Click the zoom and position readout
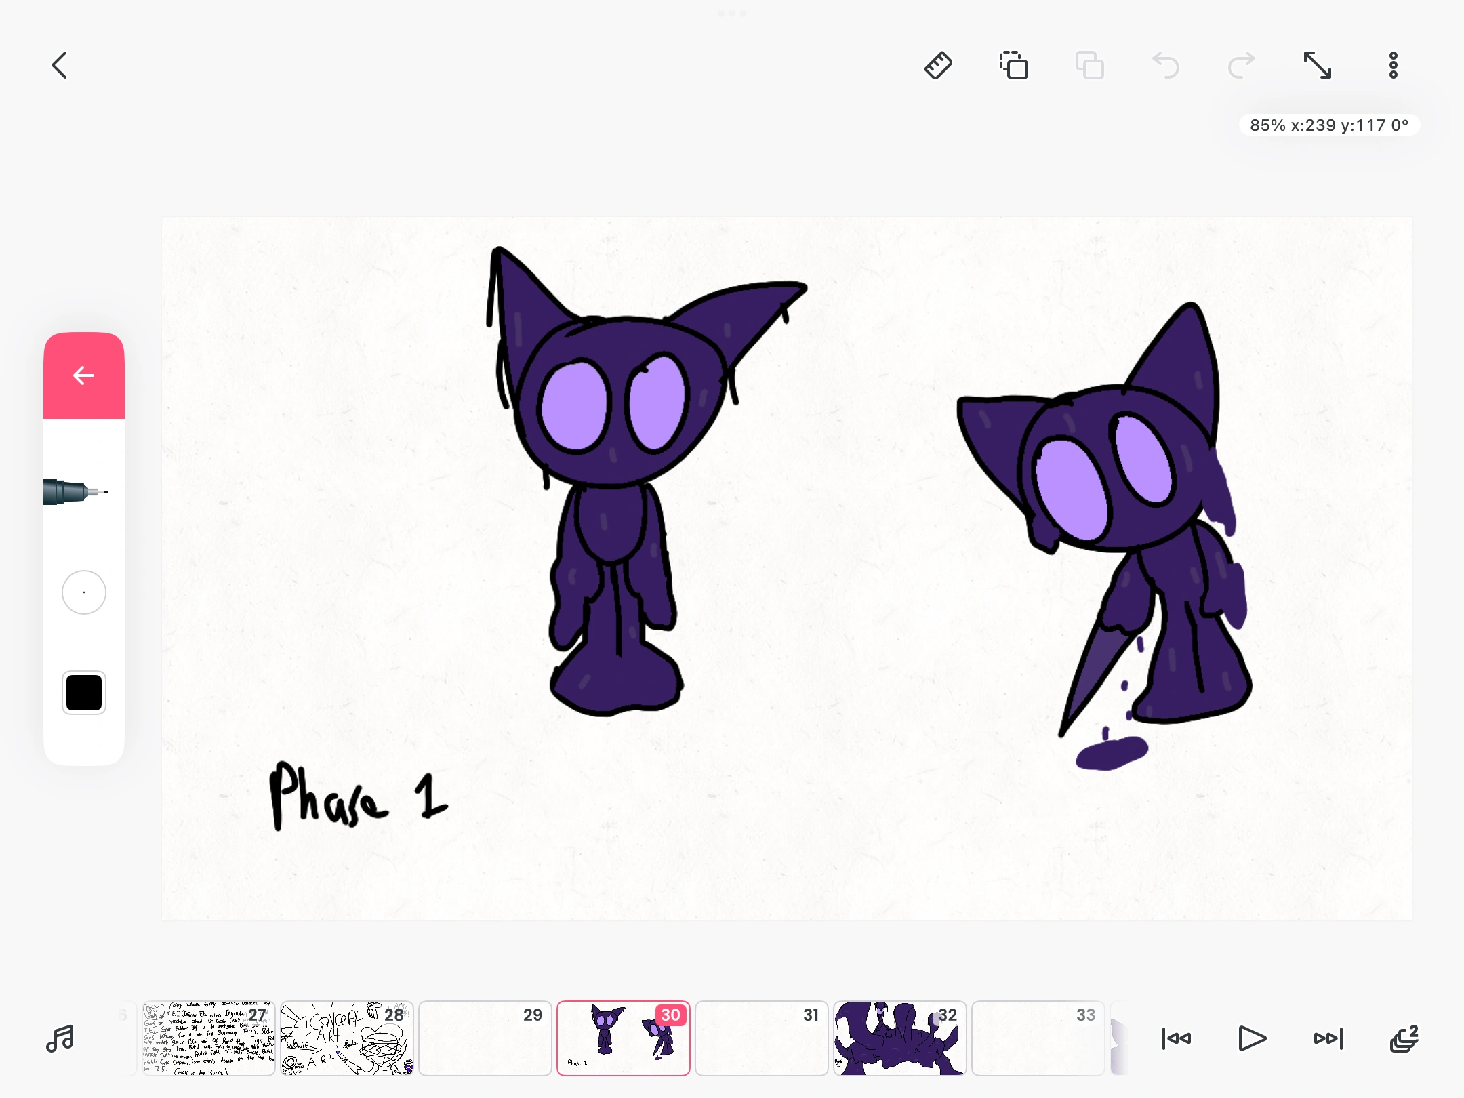The width and height of the screenshot is (1464, 1098). click(1328, 125)
